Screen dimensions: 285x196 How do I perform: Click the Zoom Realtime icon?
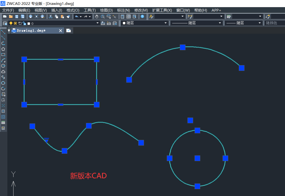103,17
